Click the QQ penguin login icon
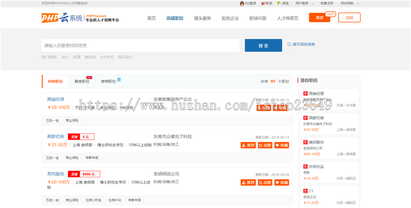 (x=242, y=3)
